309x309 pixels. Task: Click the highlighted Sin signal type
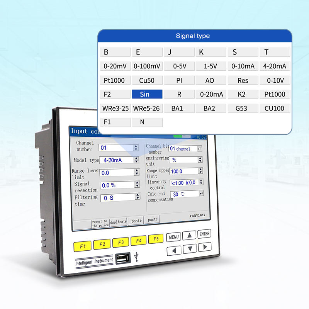tap(147, 94)
